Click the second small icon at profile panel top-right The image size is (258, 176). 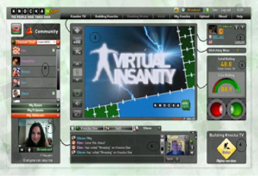[242, 27]
